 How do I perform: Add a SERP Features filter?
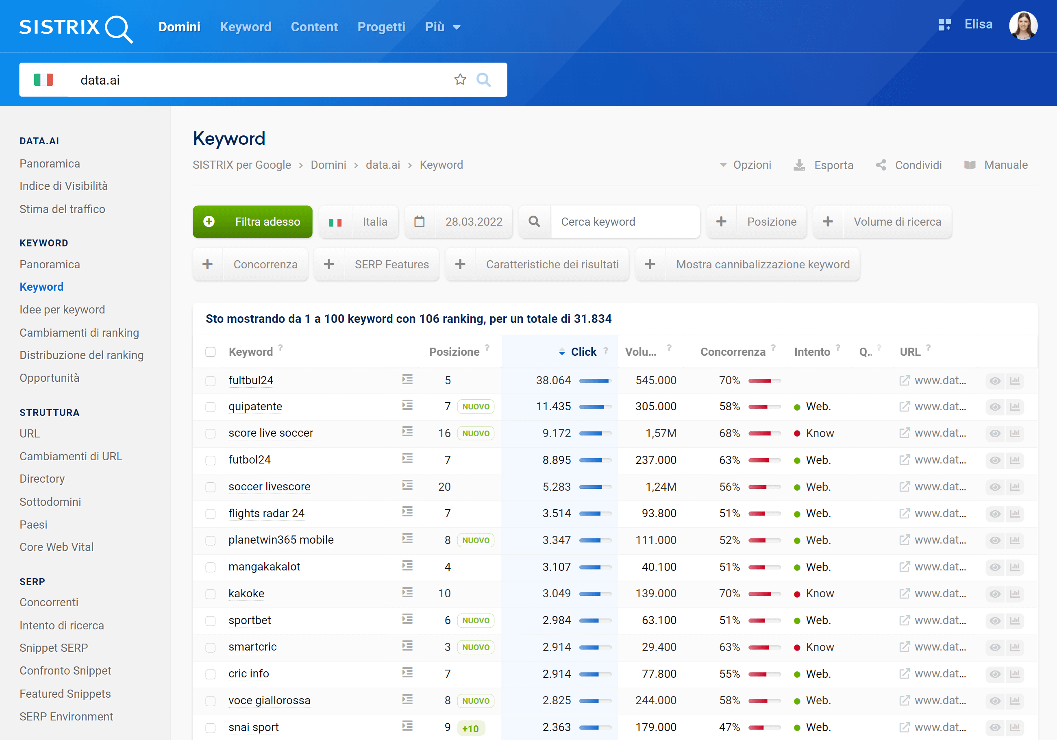pyautogui.click(x=376, y=264)
